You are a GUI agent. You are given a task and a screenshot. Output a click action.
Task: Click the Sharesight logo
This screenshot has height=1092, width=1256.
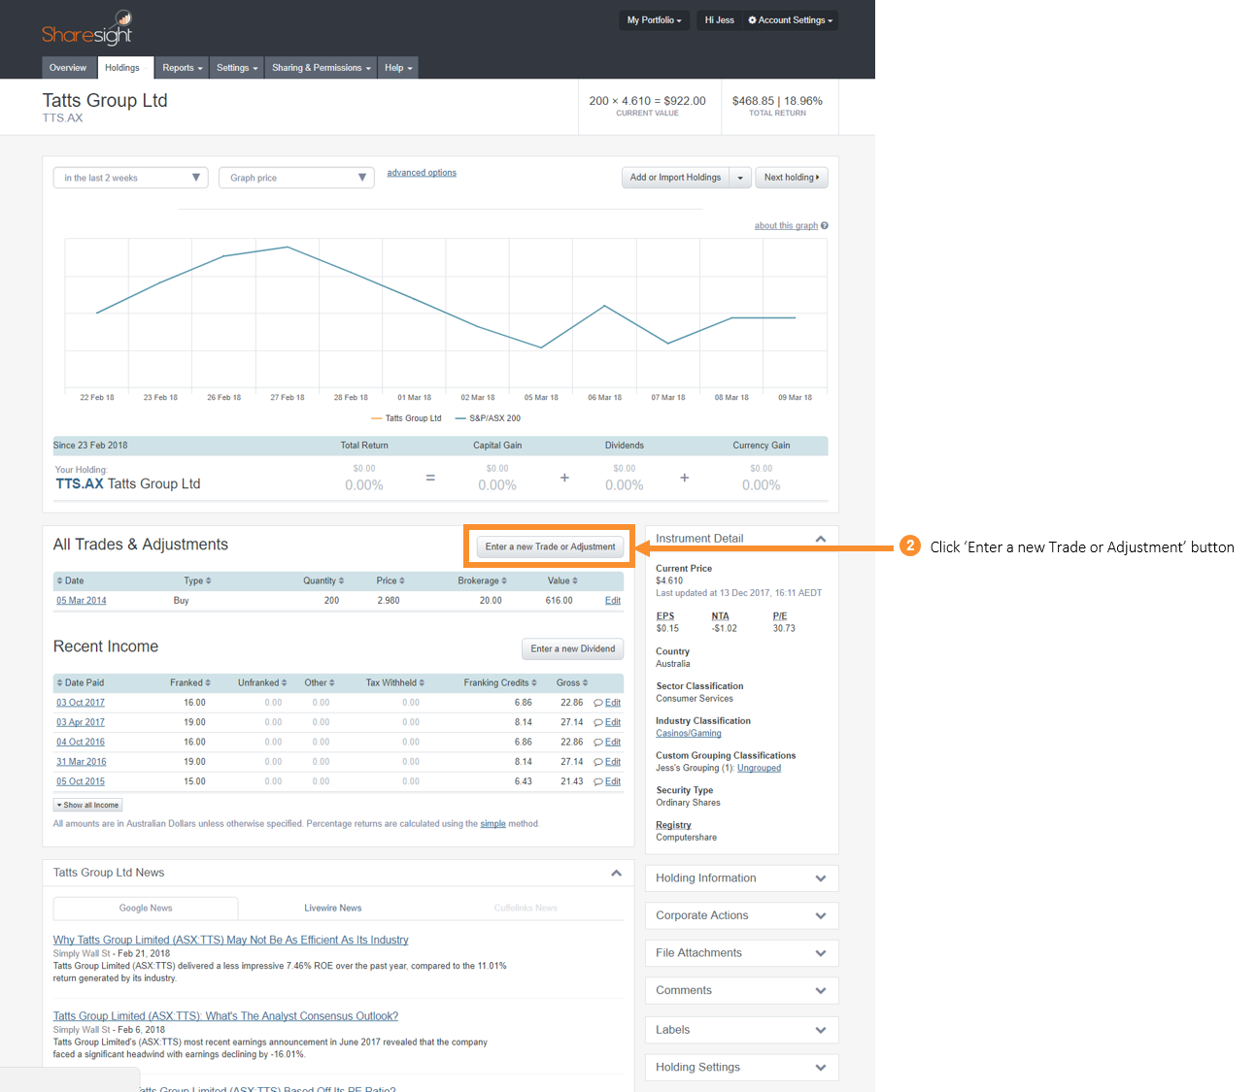87,29
